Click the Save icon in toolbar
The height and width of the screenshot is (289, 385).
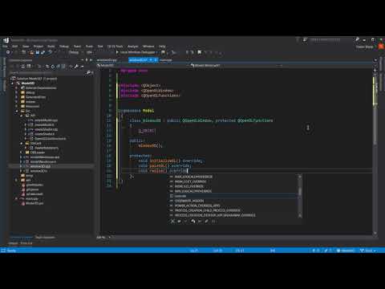38,52
